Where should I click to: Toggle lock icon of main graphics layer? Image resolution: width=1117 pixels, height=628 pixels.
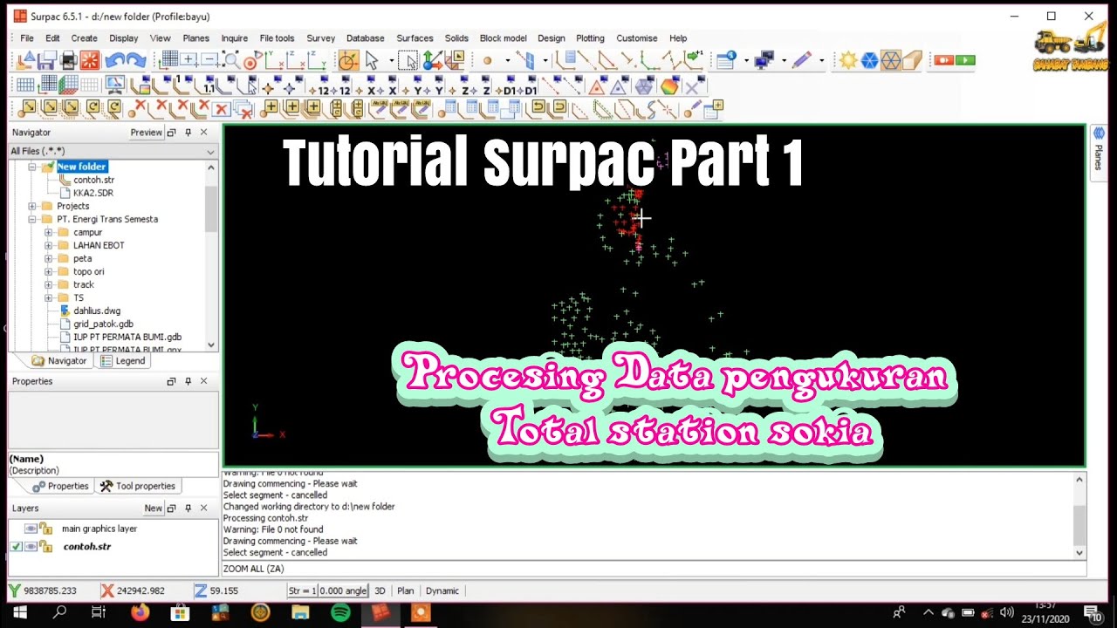45,529
